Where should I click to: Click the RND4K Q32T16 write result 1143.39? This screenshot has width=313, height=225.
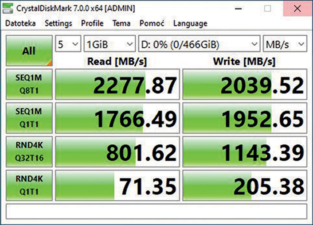tap(245, 152)
